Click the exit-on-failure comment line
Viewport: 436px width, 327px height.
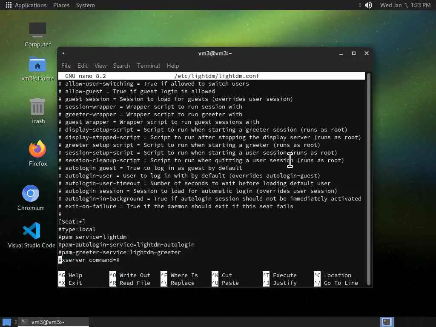pos(176,207)
